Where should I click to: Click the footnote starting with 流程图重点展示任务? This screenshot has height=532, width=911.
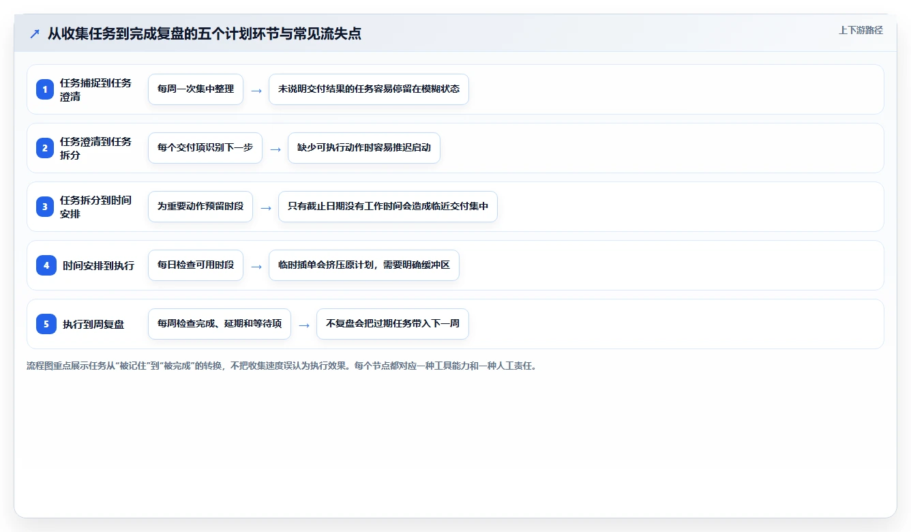[282, 366]
